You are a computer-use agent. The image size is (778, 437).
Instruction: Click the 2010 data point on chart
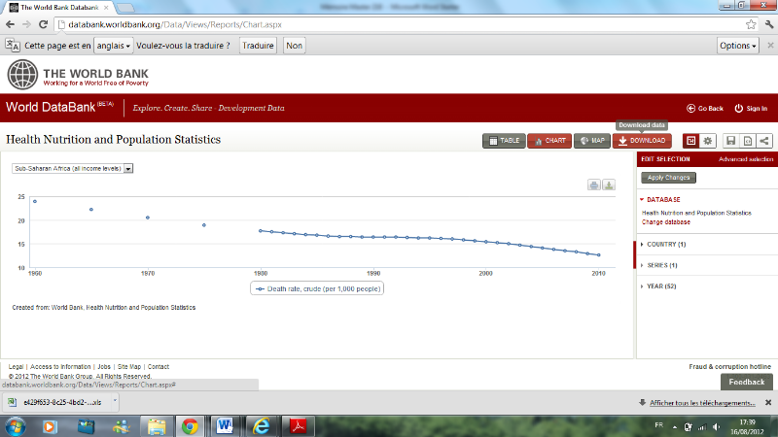(599, 254)
